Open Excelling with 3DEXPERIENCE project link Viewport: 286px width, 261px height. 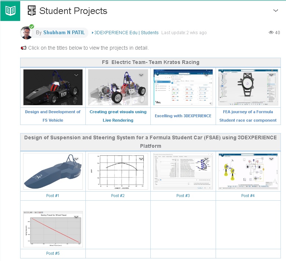pyautogui.click(x=183, y=116)
